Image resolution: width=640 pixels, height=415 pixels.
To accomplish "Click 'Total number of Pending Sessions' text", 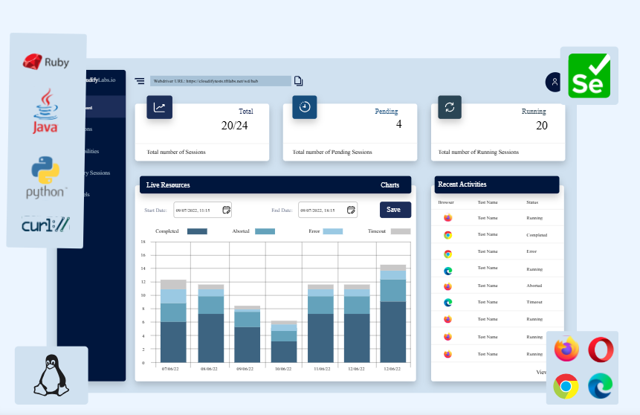I will pos(332,152).
